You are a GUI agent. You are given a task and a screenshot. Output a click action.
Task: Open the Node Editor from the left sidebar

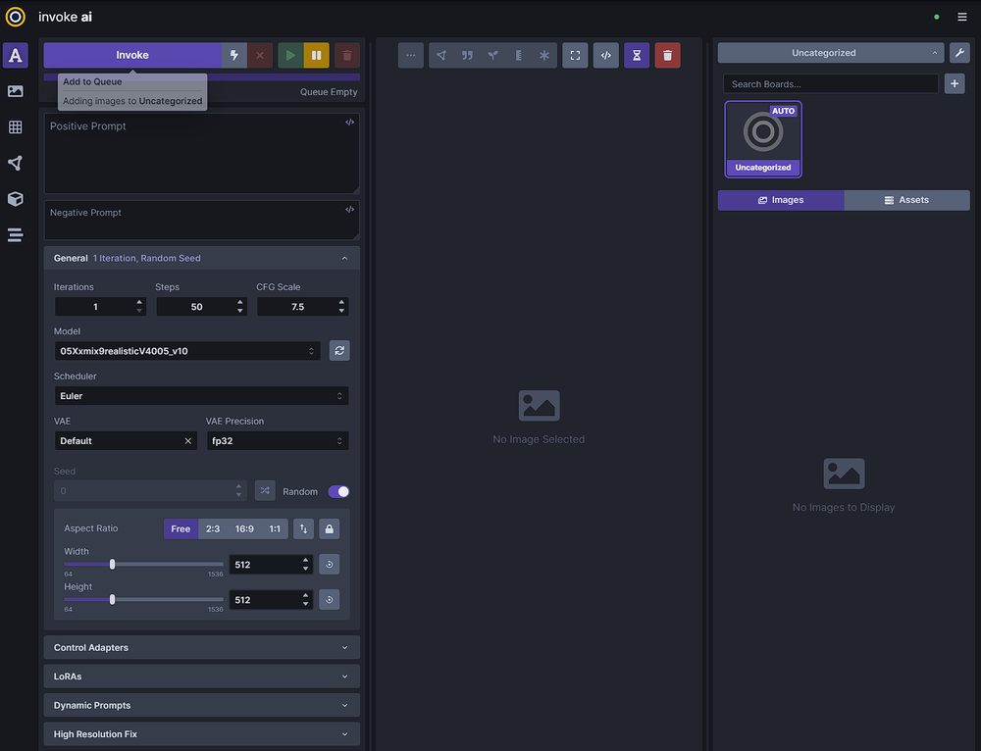click(x=15, y=163)
